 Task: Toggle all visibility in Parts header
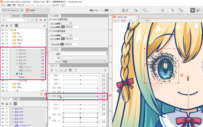coord(3,26)
